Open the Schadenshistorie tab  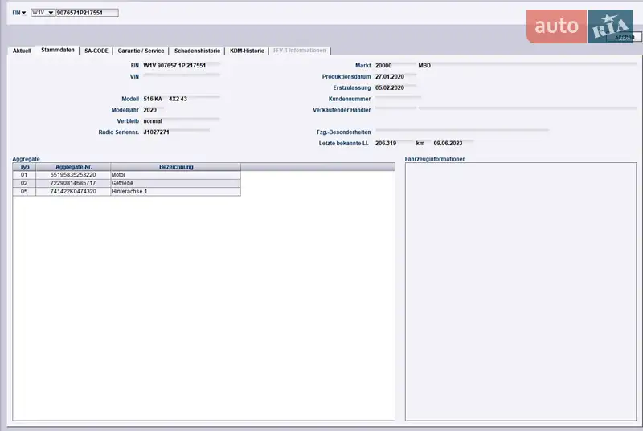[x=197, y=51]
